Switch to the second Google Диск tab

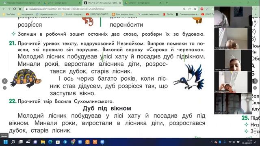62,3
